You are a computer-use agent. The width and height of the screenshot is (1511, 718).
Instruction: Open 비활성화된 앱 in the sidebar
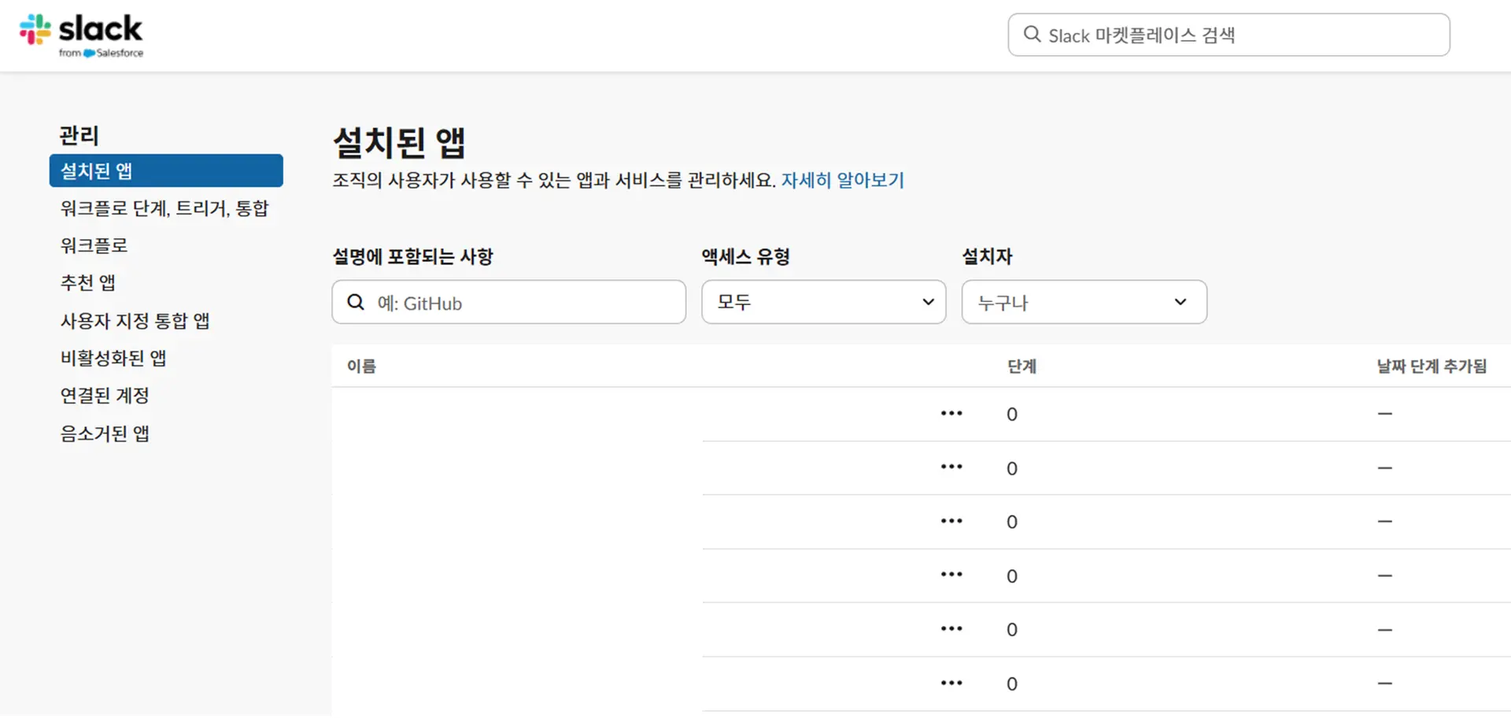(x=113, y=359)
